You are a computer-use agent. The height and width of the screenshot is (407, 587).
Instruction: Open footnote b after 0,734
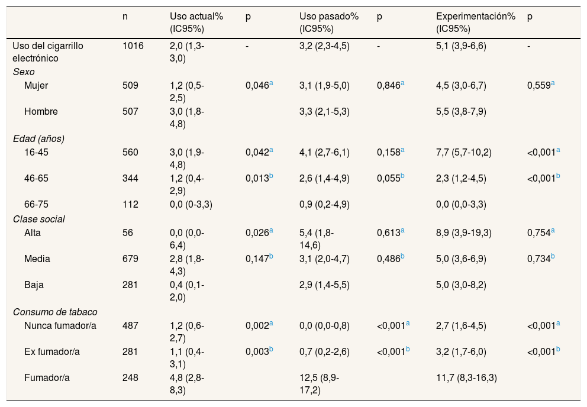553,257
